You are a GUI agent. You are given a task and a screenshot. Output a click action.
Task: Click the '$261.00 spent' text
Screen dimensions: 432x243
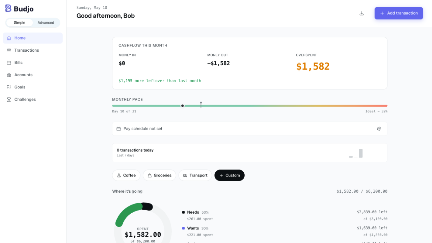coord(200,219)
